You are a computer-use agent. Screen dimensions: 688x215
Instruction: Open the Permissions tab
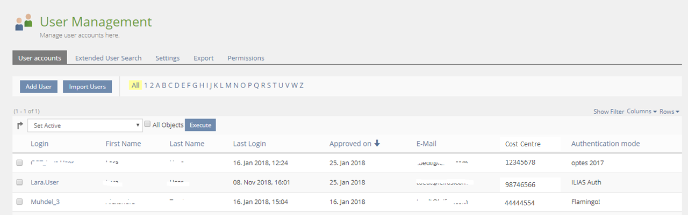coord(246,58)
